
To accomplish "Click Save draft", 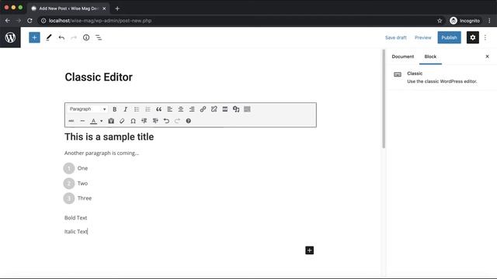I will (x=395, y=38).
